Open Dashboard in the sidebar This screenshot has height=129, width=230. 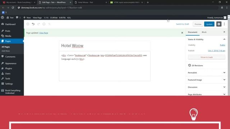tap(10, 24)
